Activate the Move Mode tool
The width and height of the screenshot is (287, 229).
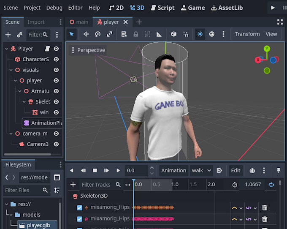pyautogui.click(x=86, y=34)
